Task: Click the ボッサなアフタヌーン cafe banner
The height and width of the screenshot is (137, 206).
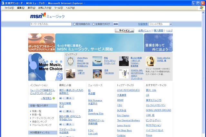Action: [x=42, y=42]
